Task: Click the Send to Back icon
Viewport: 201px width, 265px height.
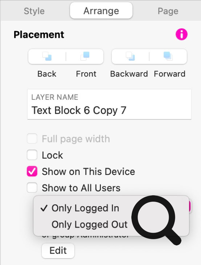Action: click(x=47, y=56)
